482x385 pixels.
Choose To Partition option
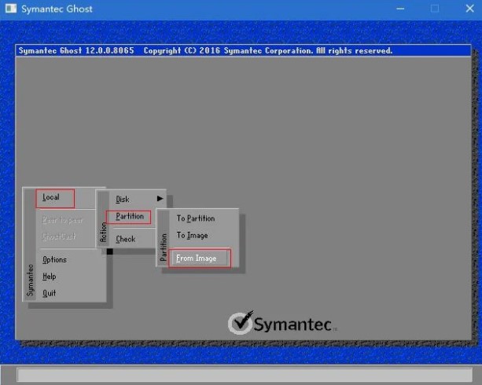(196, 218)
